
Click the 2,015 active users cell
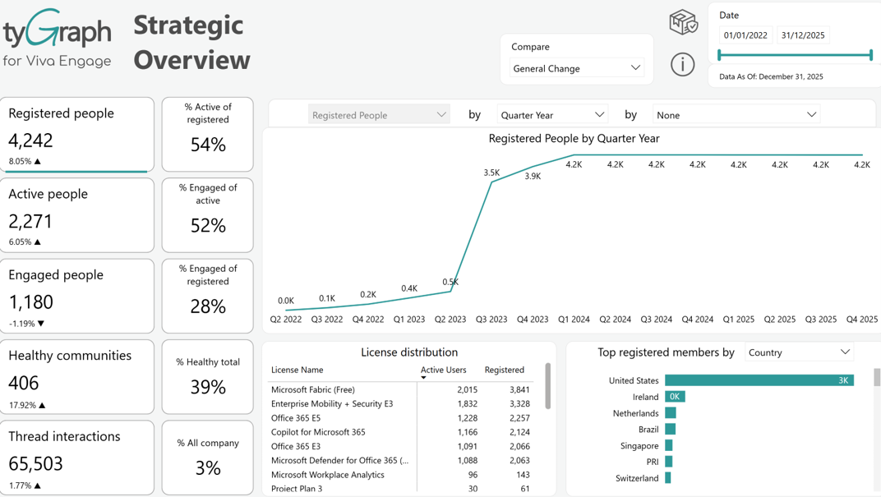click(x=467, y=389)
